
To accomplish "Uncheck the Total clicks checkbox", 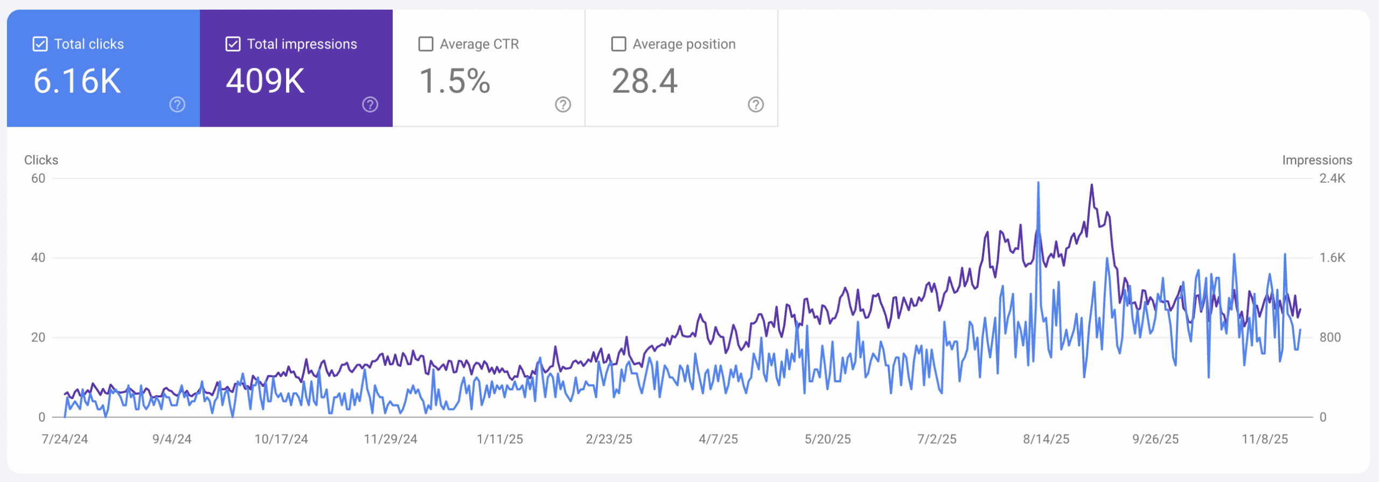I will point(40,44).
